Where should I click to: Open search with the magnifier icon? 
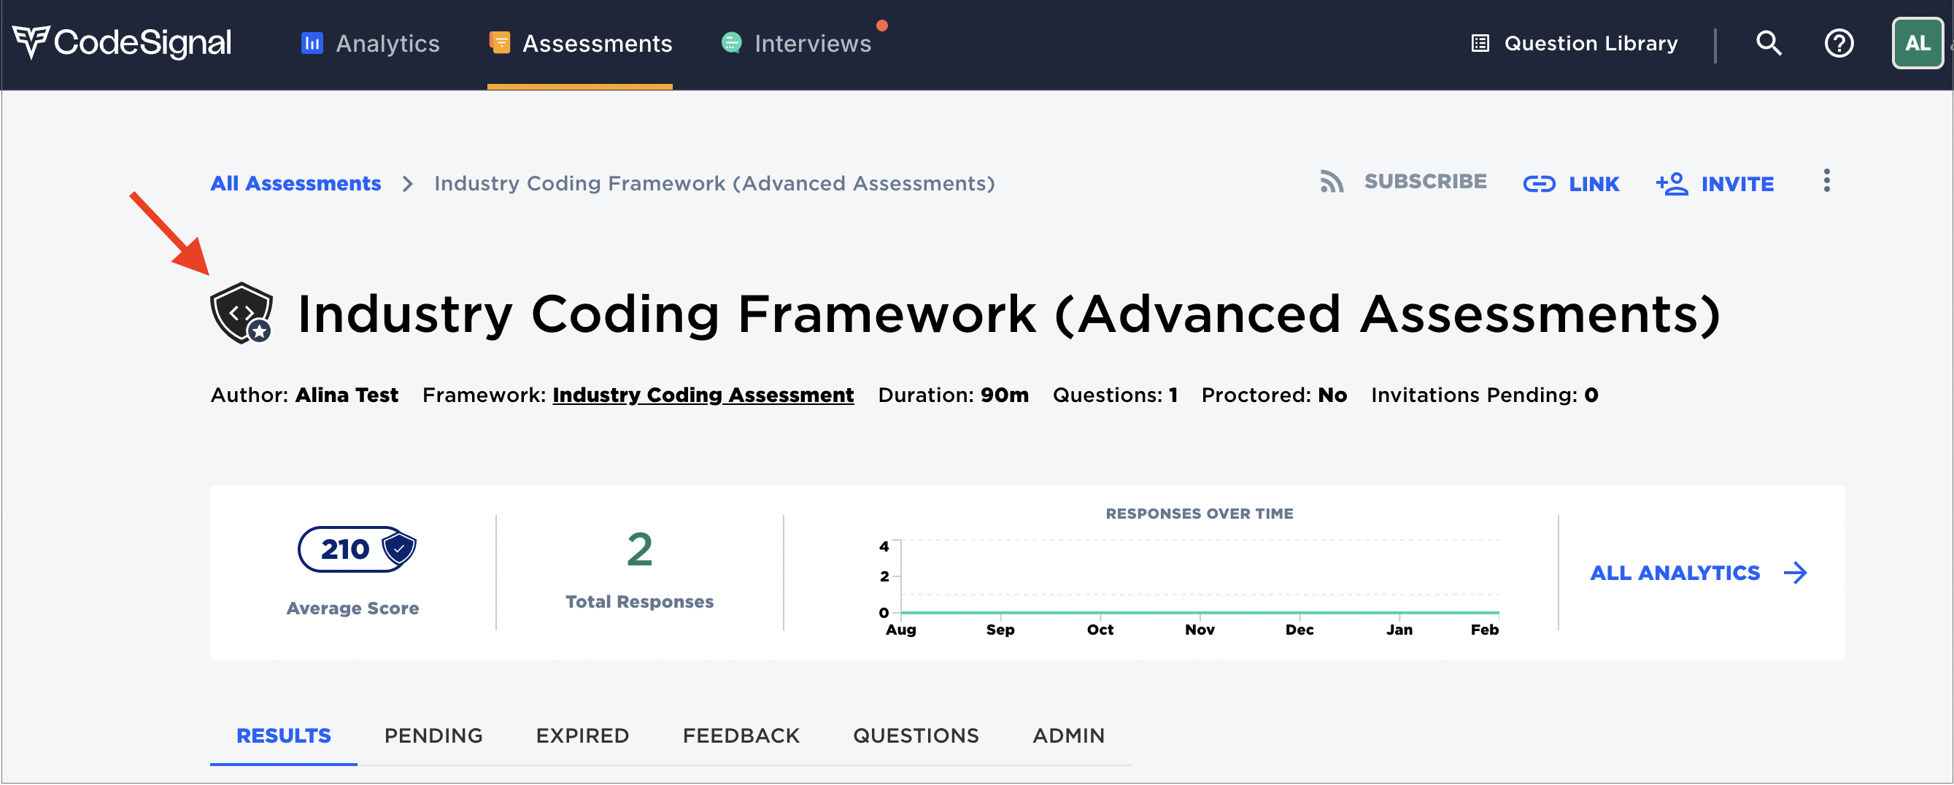pos(1768,43)
